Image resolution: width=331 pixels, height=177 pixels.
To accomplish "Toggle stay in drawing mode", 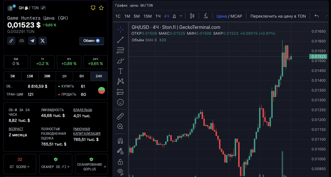I will (120, 151).
